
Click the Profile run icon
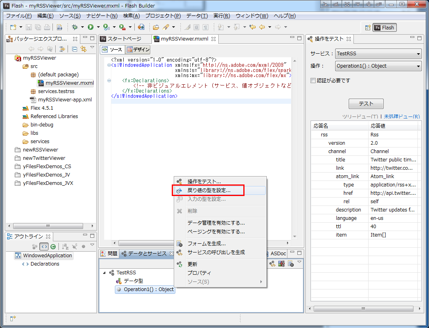[106, 27]
